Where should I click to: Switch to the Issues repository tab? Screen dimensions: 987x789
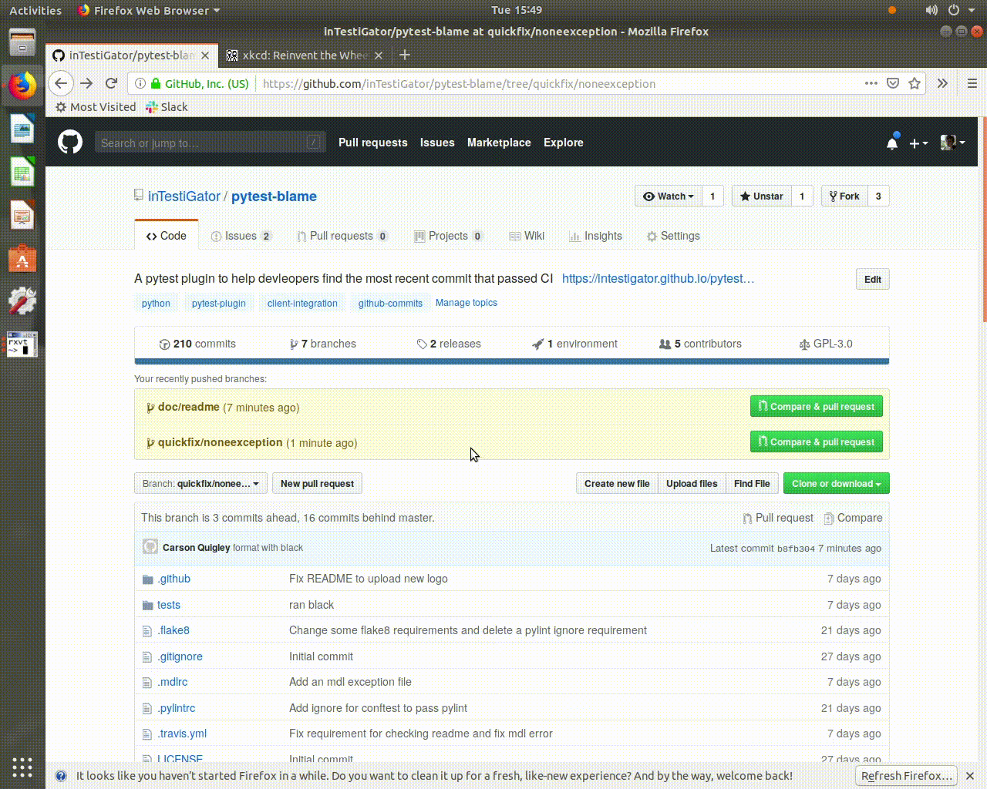[241, 236]
